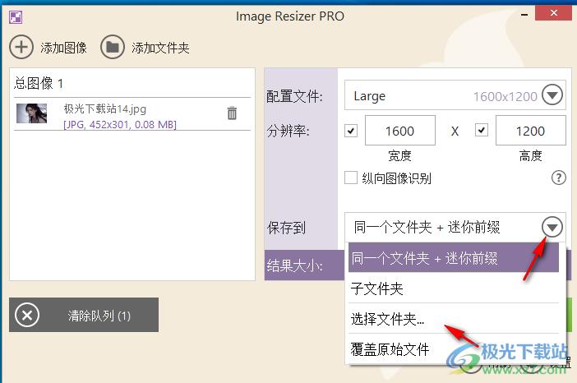Click the thumbnail of 极光下载站14.jpg

pos(32,114)
